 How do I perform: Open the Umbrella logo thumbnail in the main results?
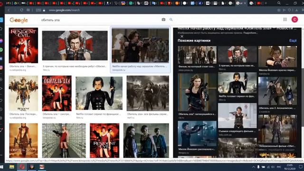tap(75, 46)
